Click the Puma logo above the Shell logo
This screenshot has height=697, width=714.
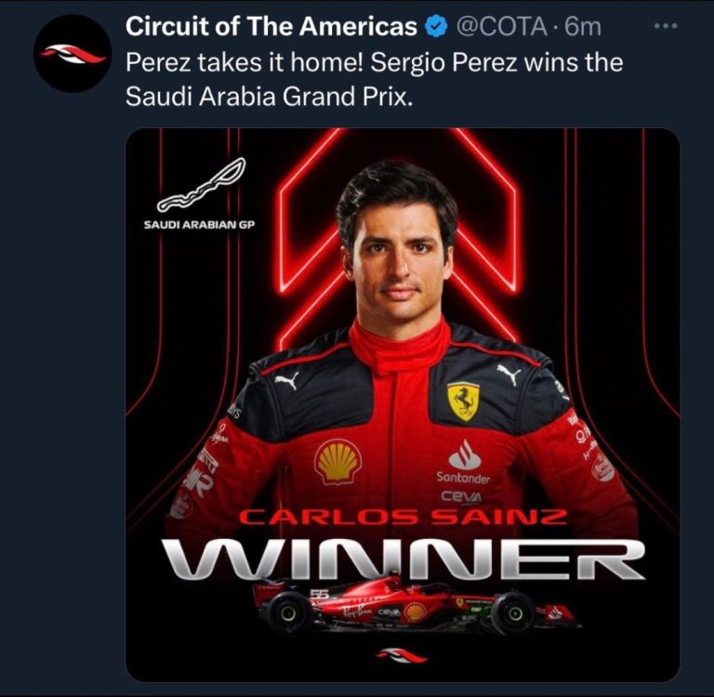point(287,380)
